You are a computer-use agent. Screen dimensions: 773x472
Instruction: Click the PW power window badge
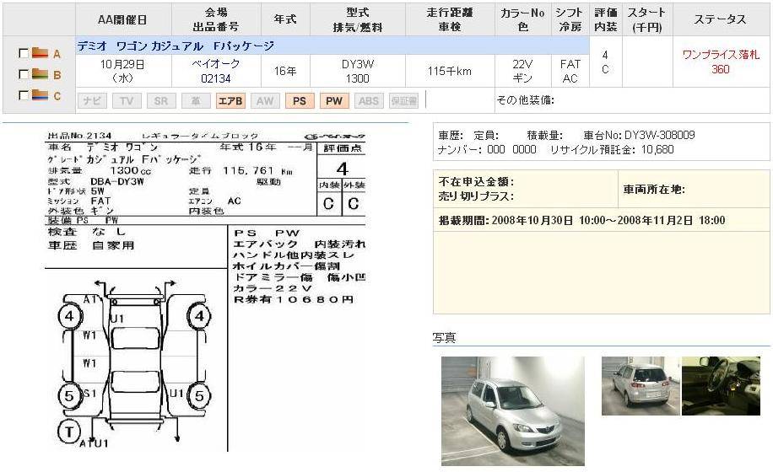tap(333, 101)
